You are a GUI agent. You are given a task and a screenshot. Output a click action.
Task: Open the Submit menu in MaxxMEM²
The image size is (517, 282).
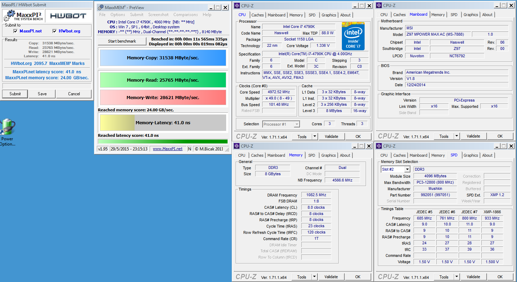(137, 15)
